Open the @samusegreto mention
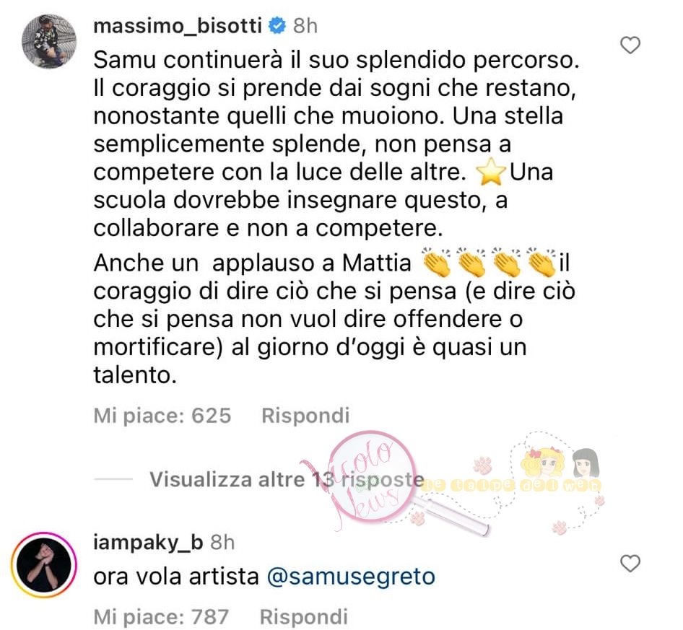The height and width of the screenshot is (630, 683). coord(351,577)
